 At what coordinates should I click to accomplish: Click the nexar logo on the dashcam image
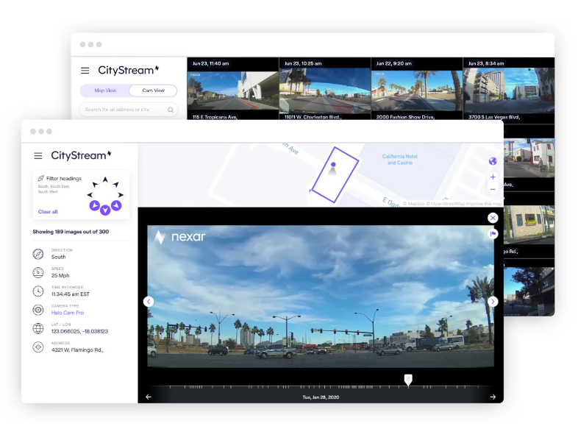pos(179,237)
